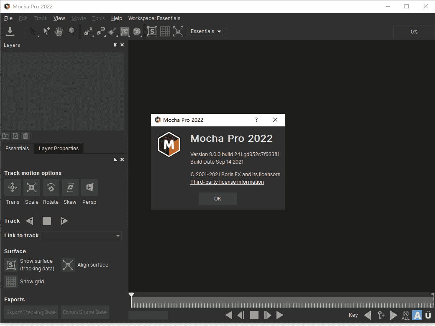Go to next keyframe

point(394,315)
